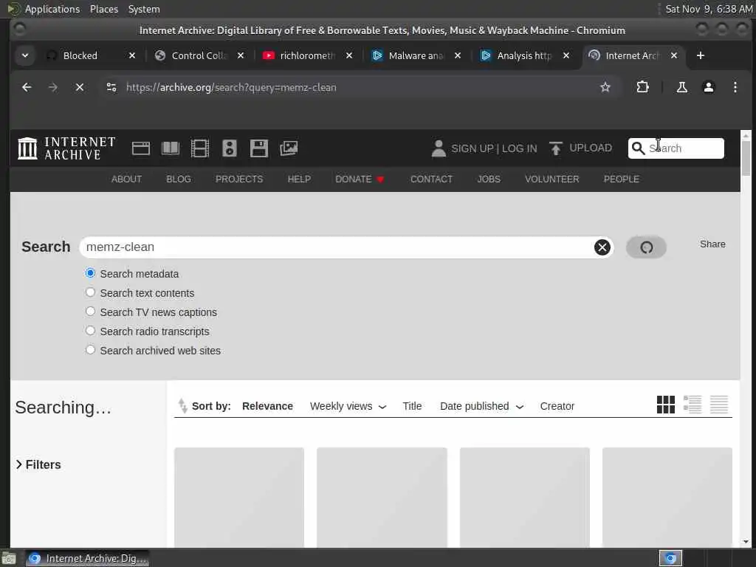Select Search TV news captions option
This screenshot has height=567, width=756.
pyautogui.click(x=90, y=312)
